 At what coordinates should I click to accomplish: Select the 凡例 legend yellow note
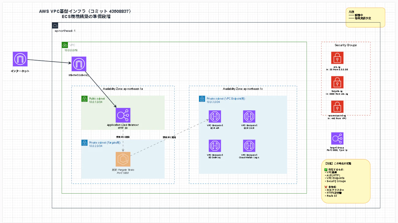[x=365, y=17]
